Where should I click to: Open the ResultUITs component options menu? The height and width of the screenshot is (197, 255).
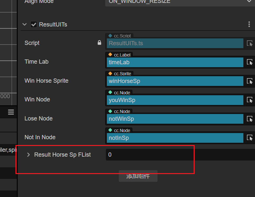point(249,25)
